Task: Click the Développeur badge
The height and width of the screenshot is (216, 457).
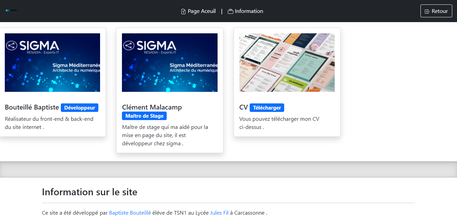Action: point(80,108)
